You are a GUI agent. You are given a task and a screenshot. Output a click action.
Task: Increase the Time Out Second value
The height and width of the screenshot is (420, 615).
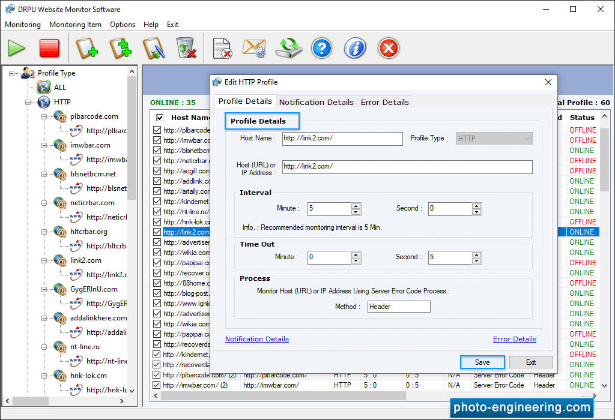(476, 254)
